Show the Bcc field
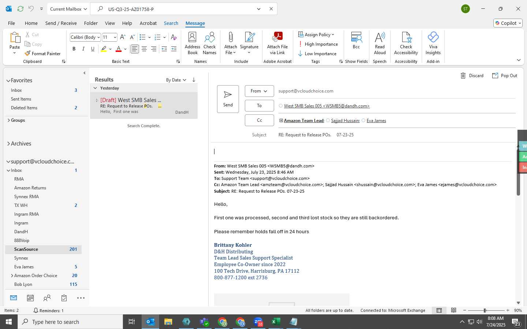 tap(356, 41)
